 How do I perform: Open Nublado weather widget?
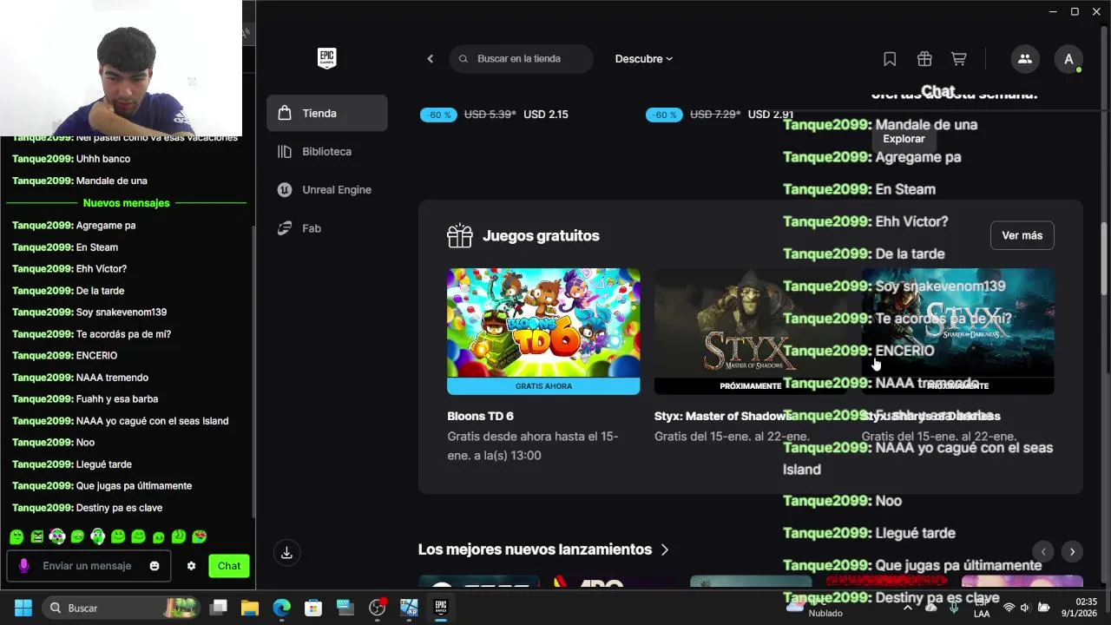point(813,608)
